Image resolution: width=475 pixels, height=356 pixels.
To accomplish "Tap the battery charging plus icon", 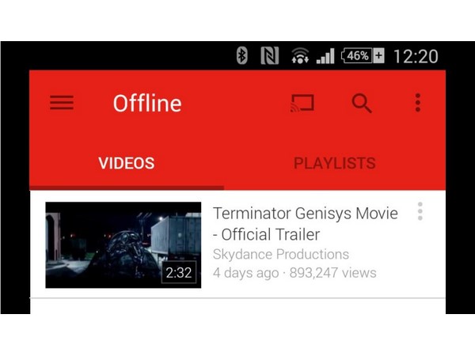I will [x=379, y=55].
